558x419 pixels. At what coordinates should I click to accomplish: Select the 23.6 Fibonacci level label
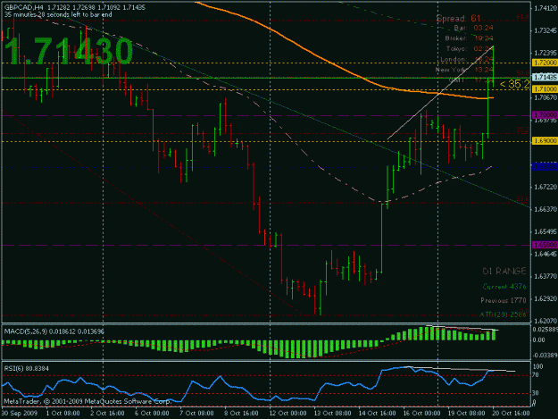[522, 199]
